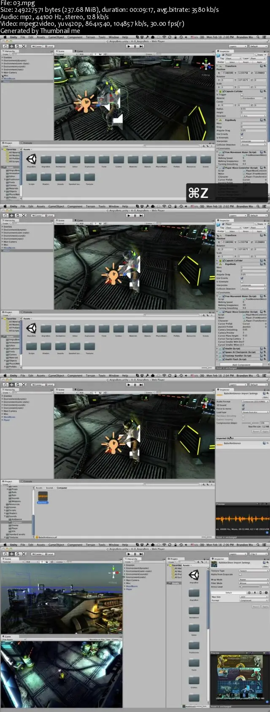The width and height of the screenshot is (270, 712).
Task: Click the Step button in the 2:00 PM frame
Action: tap(141, 47)
